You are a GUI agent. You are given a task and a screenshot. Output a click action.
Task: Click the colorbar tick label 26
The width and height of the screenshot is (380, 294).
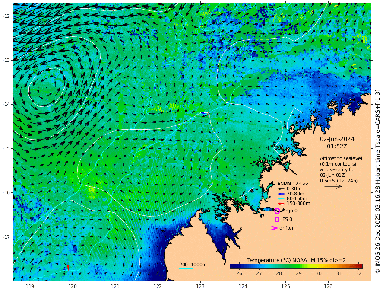(239, 273)
